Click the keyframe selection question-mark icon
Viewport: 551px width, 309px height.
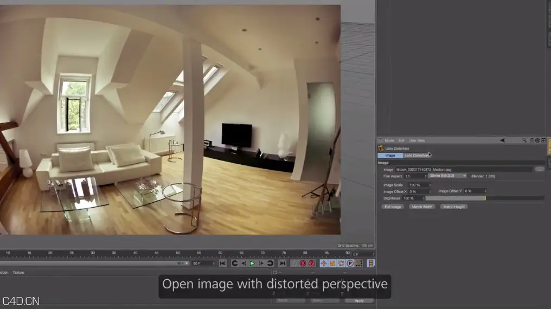click(x=312, y=263)
